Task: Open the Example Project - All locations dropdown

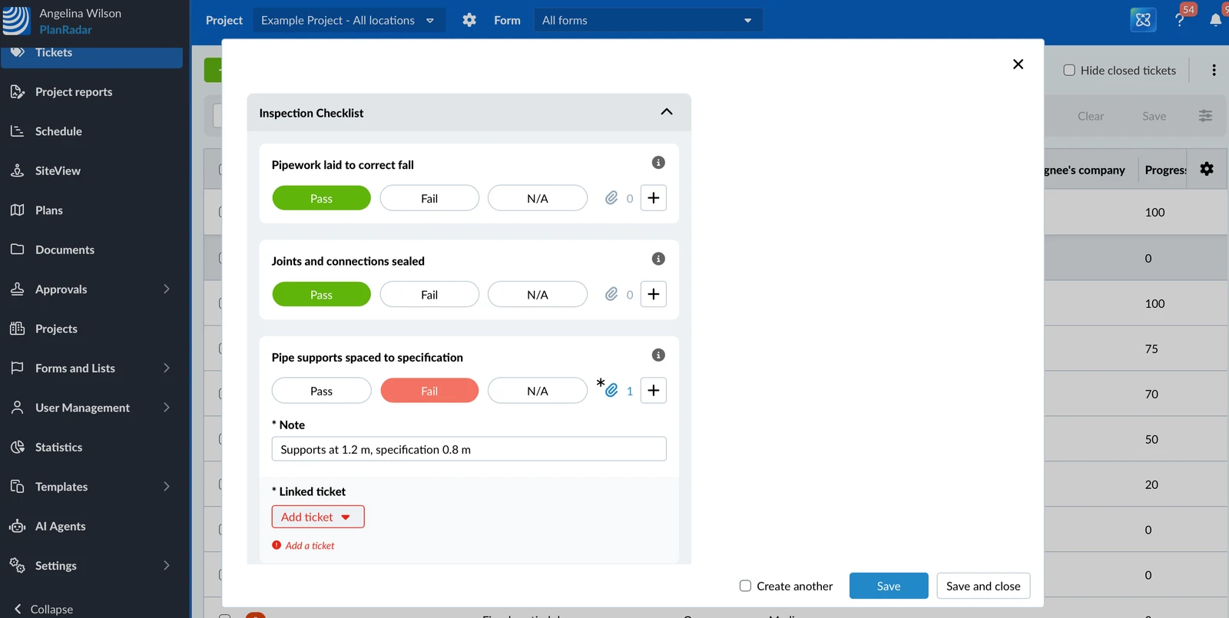Action: [349, 20]
